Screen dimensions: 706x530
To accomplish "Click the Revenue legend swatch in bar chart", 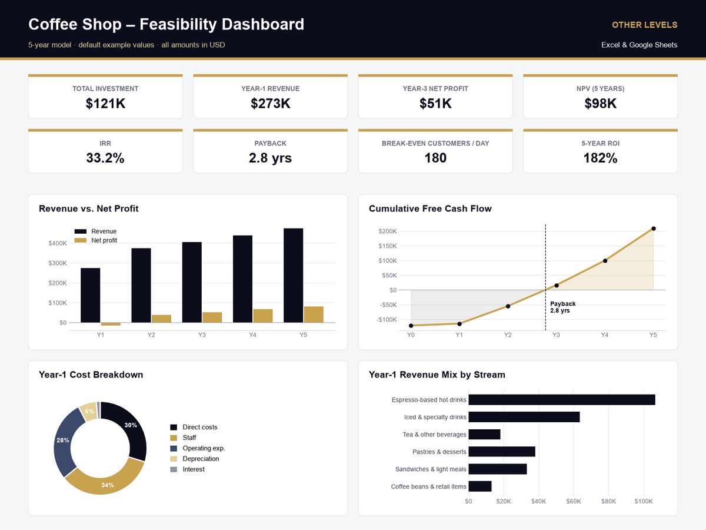I will pyautogui.click(x=81, y=231).
